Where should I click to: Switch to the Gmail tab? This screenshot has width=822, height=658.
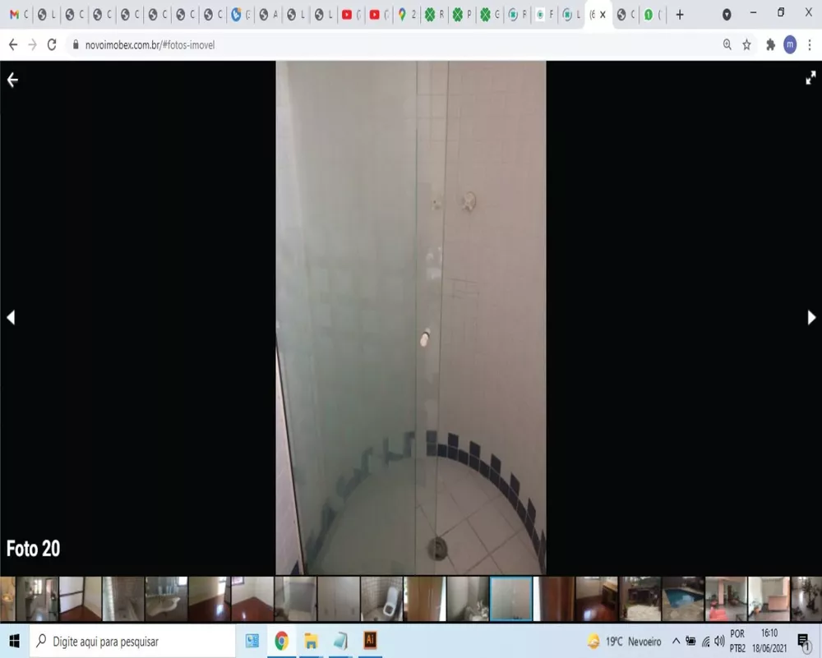(18, 15)
